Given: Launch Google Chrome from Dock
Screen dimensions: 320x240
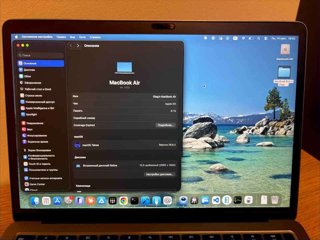Looking at the screenshot, I should (x=123, y=201).
